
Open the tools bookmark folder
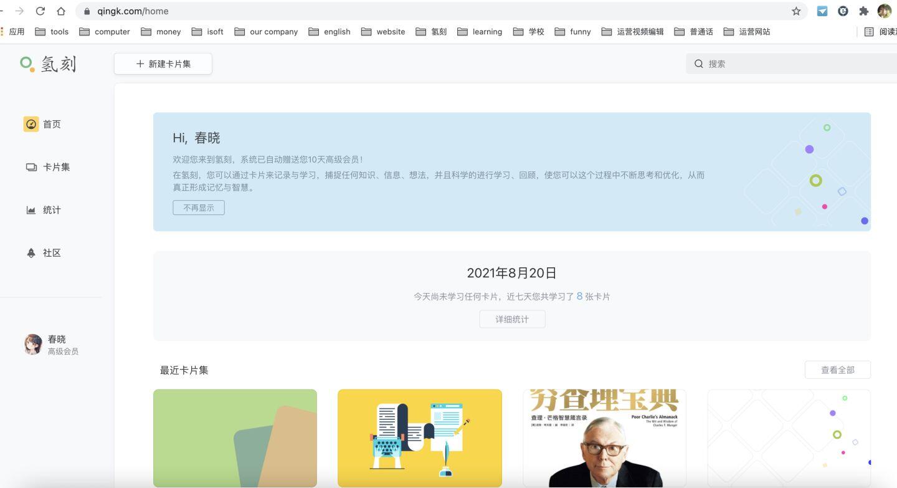pyautogui.click(x=52, y=32)
